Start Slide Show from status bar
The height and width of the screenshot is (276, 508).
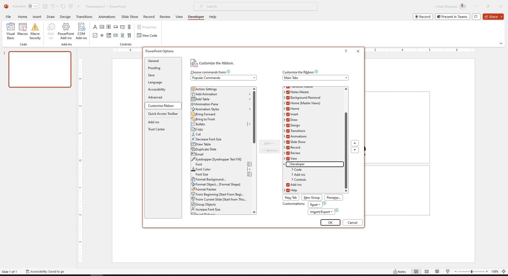448,271
